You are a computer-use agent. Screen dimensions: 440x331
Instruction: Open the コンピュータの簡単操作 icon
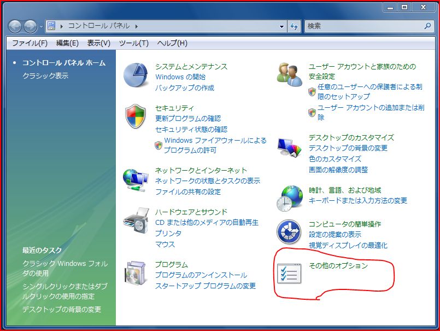point(289,231)
